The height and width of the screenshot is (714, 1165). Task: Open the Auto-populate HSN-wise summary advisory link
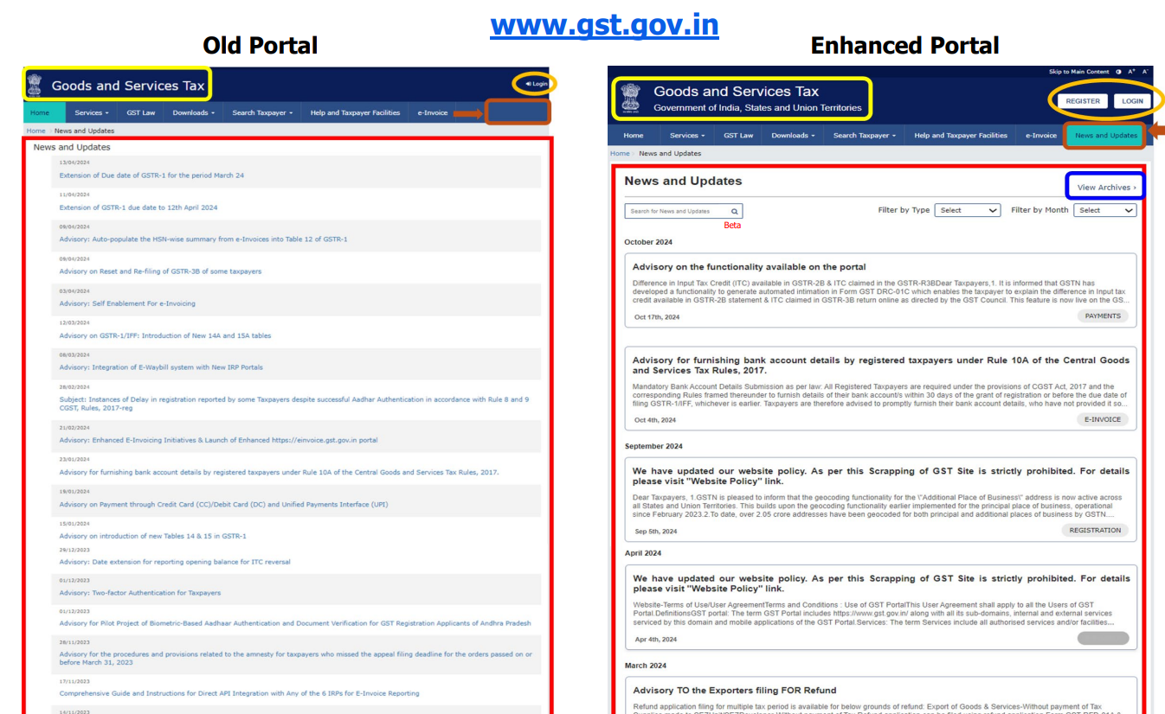[203, 239]
